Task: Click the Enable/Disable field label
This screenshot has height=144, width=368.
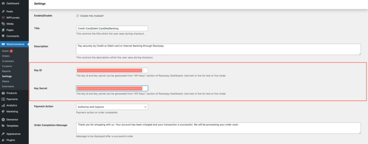Action: point(43,16)
